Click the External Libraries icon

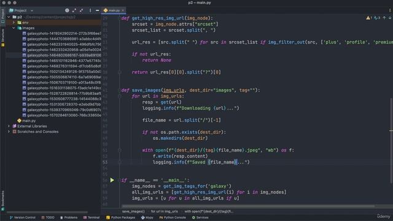pos(15,126)
